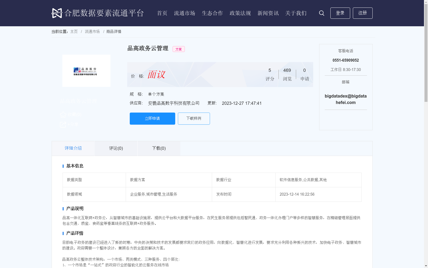Click the page vertical scrollbar thumb
This screenshot has width=428, height=268.
[x=426, y=53]
